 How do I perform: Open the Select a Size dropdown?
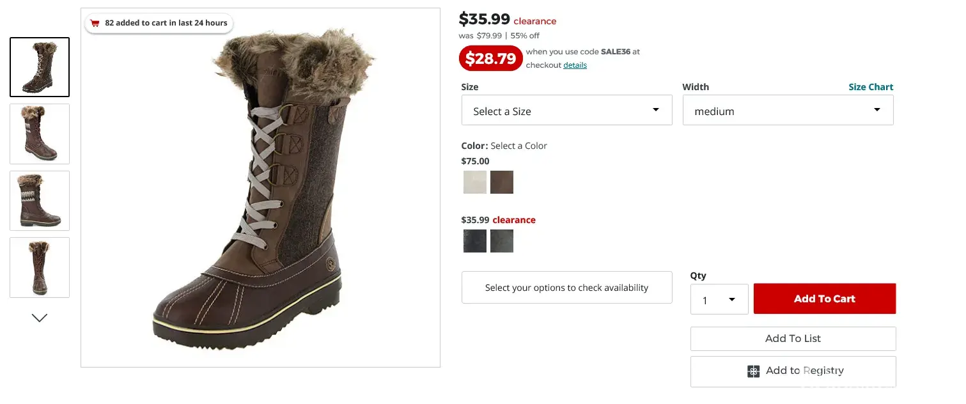click(x=566, y=111)
